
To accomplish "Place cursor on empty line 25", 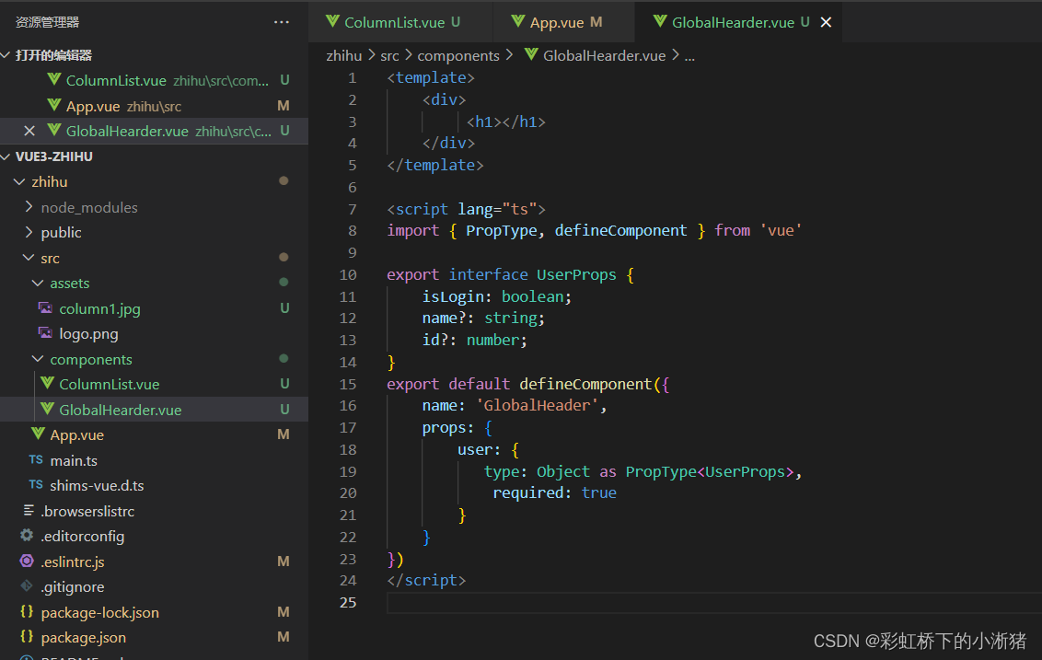I will (x=713, y=602).
